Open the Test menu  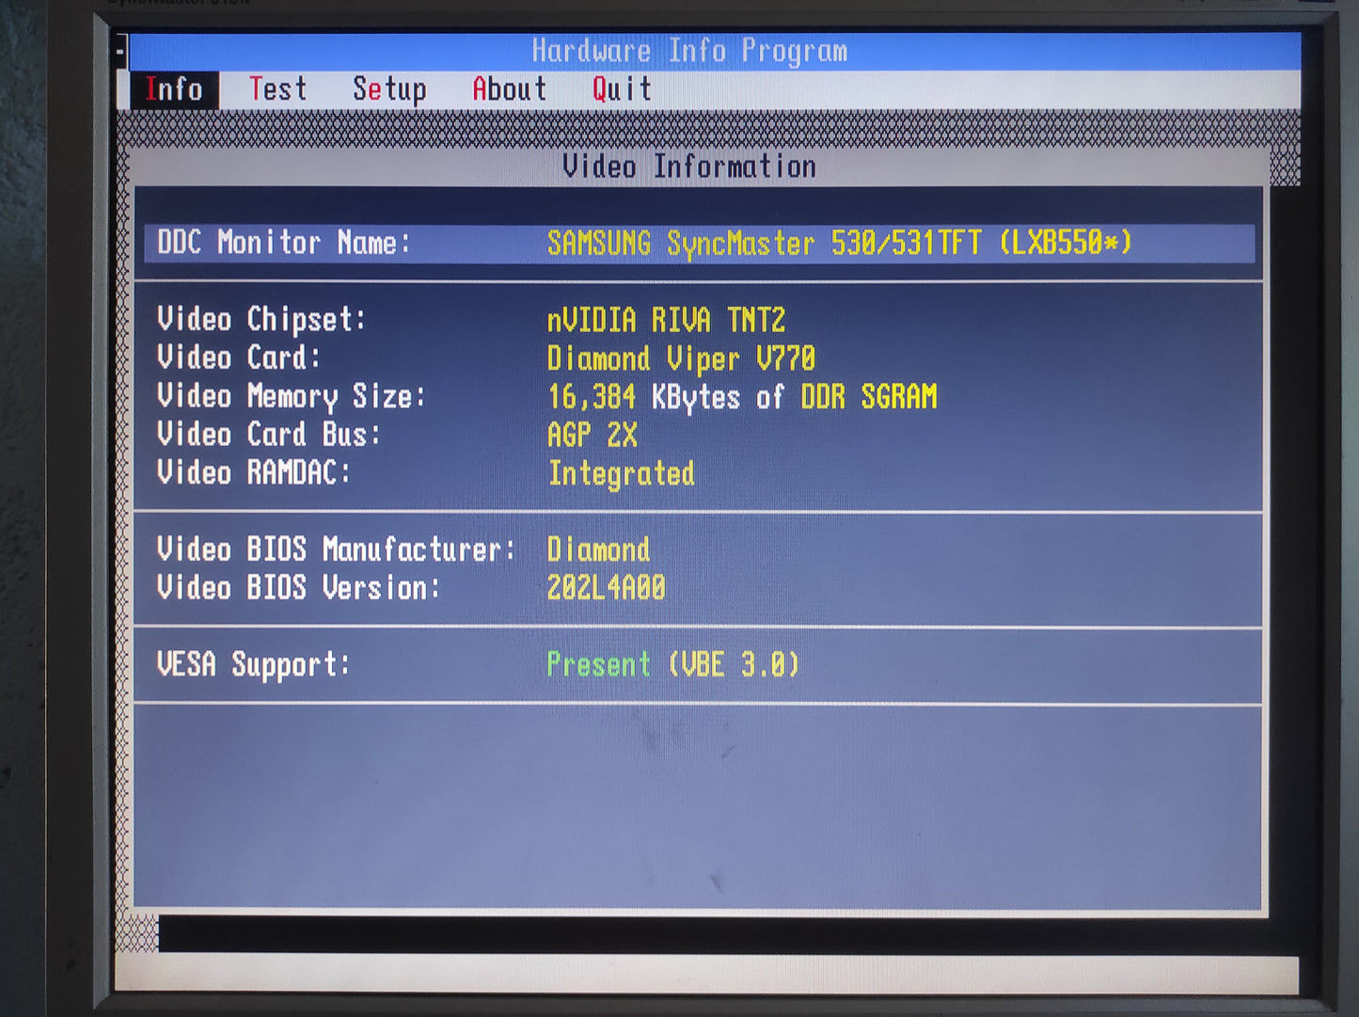(277, 89)
